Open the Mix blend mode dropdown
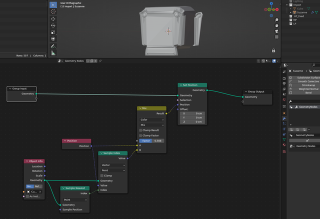The image size is (320, 219). [152, 125]
